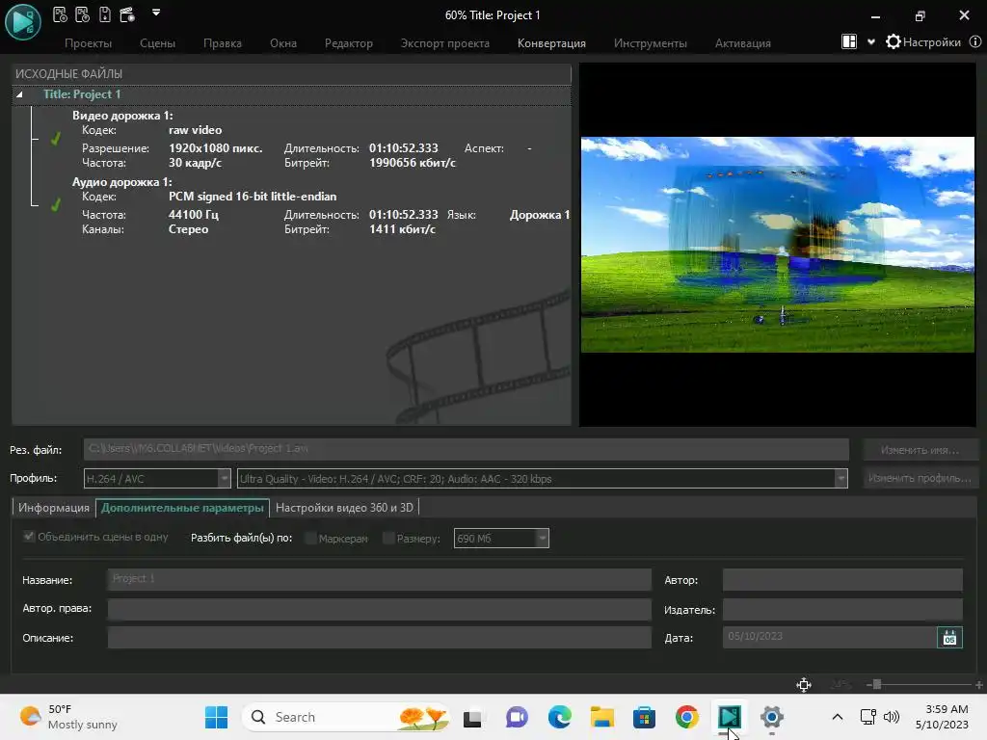This screenshot has width=987, height=740.
Task: Open Настройки settings gear
Action: point(922,42)
